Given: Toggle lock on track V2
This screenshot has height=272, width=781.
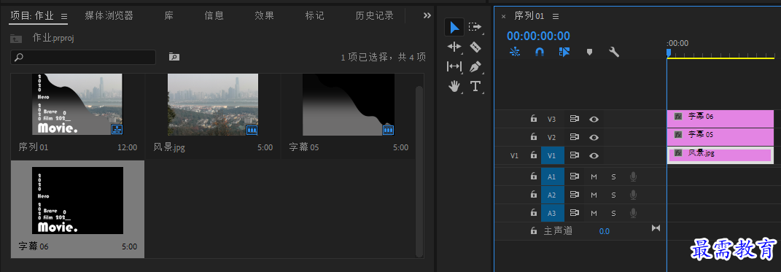Looking at the screenshot, I should coord(534,137).
